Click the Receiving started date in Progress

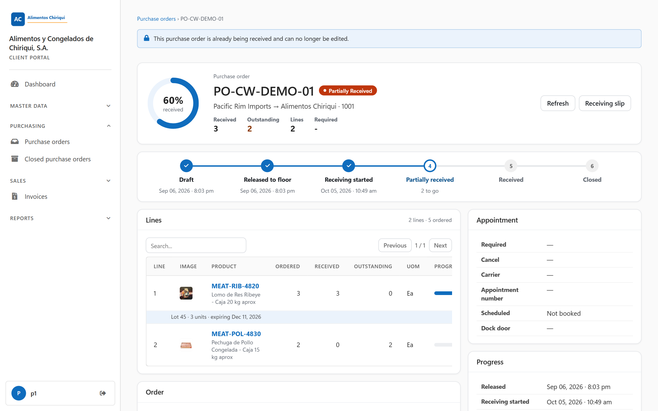tap(579, 402)
